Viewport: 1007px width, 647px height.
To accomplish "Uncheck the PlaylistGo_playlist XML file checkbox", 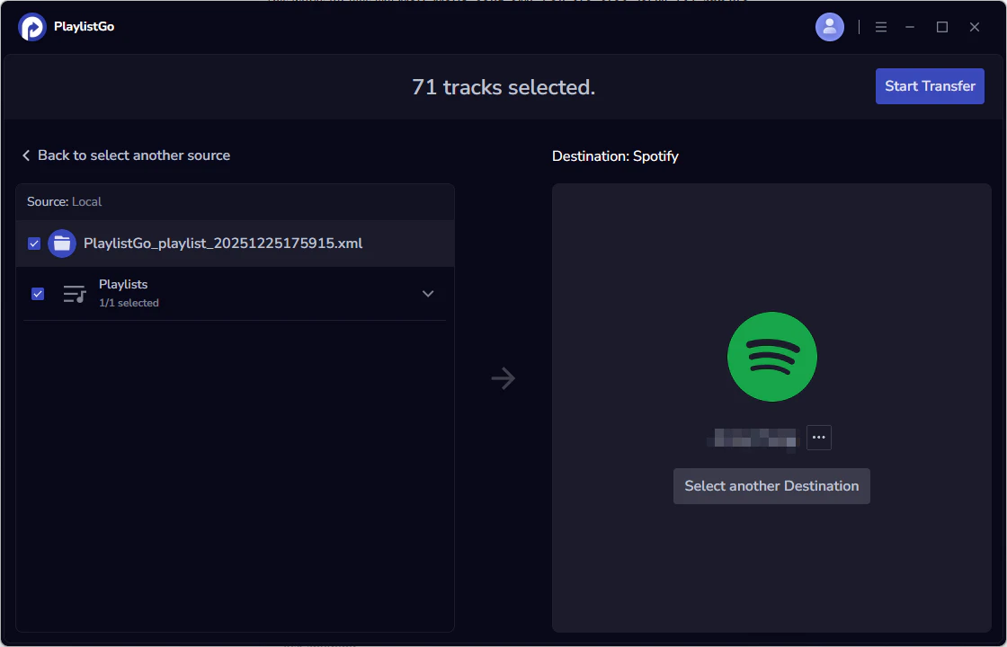I will tap(33, 243).
